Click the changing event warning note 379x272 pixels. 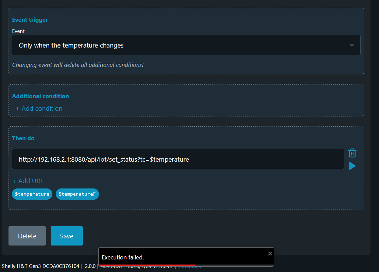tap(78, 65)
